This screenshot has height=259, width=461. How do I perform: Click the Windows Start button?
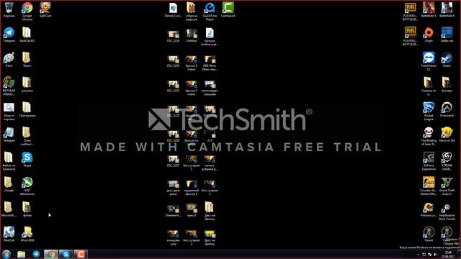click(6, 254)
